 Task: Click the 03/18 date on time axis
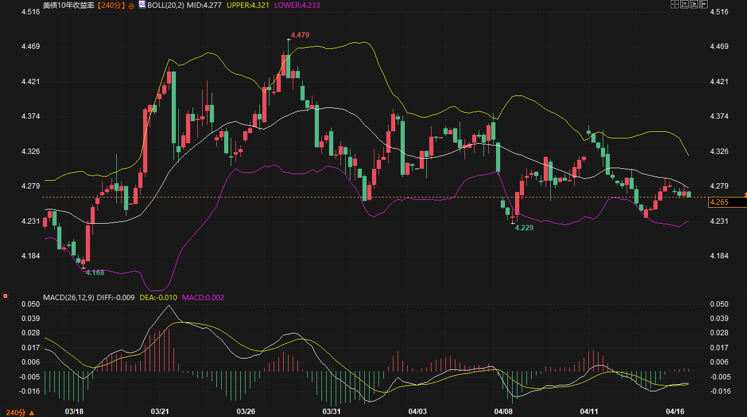[73, 412]
